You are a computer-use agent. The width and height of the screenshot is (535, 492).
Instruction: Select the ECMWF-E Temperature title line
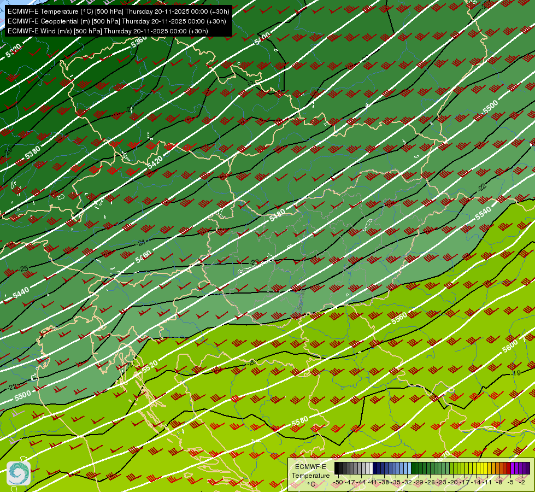coord(119,11)
